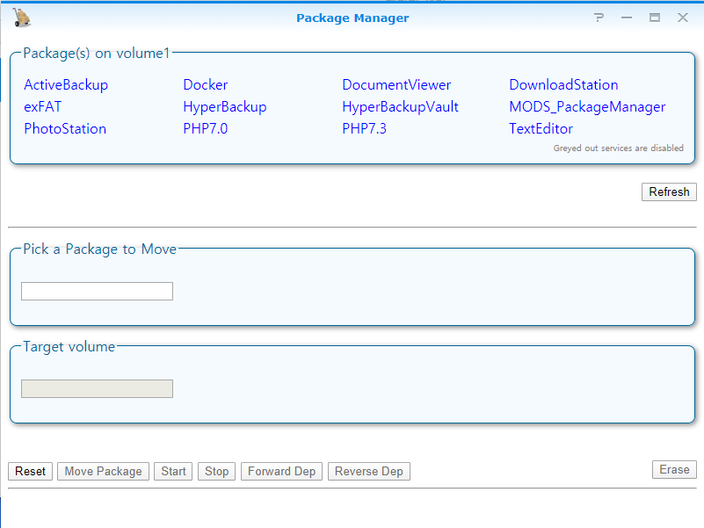Click the 'Greyed out services are disabled' note

[618, 148]
